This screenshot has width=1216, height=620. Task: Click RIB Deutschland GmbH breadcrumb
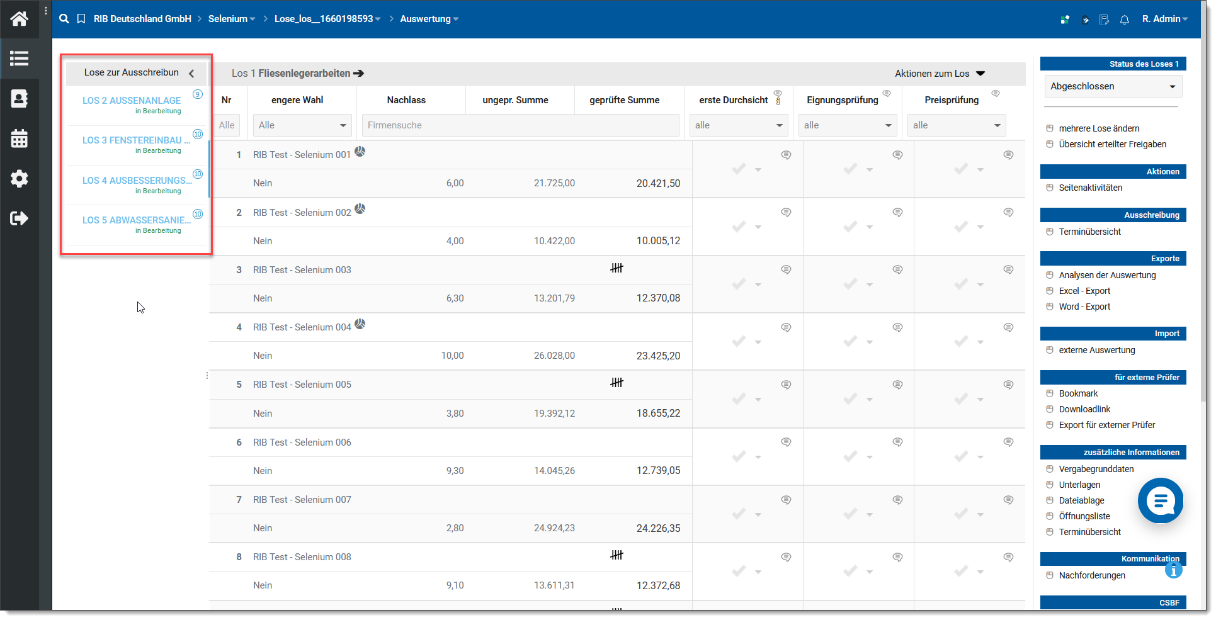[142, 19]
